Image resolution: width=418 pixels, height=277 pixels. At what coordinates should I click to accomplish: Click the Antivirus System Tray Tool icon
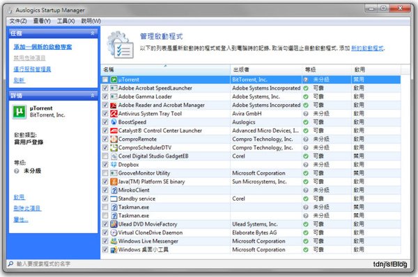[x=114, y=114]
